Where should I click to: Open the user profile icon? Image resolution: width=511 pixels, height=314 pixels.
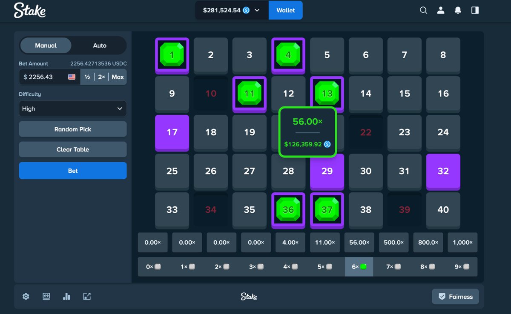tap(441, 10)
